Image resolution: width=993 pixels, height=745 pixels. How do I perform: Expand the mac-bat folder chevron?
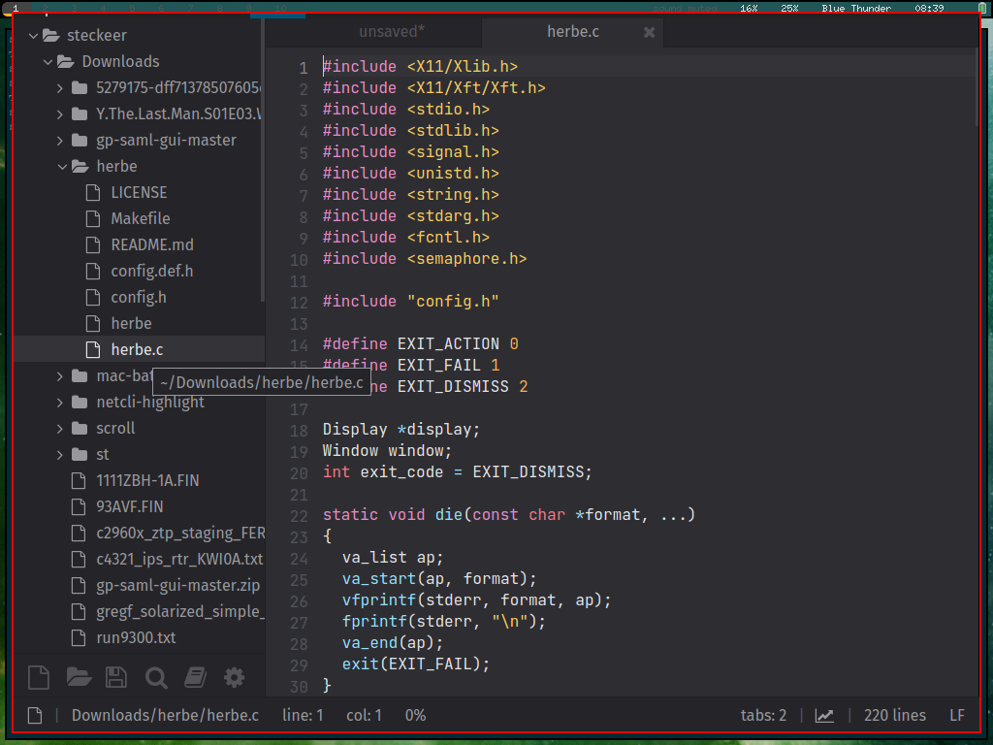[60, 376]
